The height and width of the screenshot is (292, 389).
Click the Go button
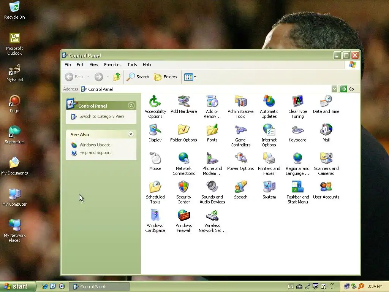pyautogui.click(x=347, y=89)
